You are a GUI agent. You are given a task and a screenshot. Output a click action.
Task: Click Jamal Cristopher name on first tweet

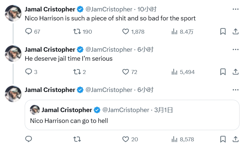(50, 9)
